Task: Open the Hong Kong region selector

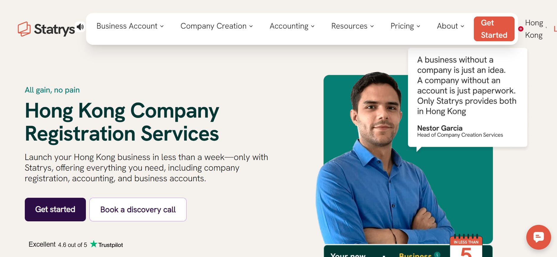Action: pyautogui.click(x=534, y=29)
